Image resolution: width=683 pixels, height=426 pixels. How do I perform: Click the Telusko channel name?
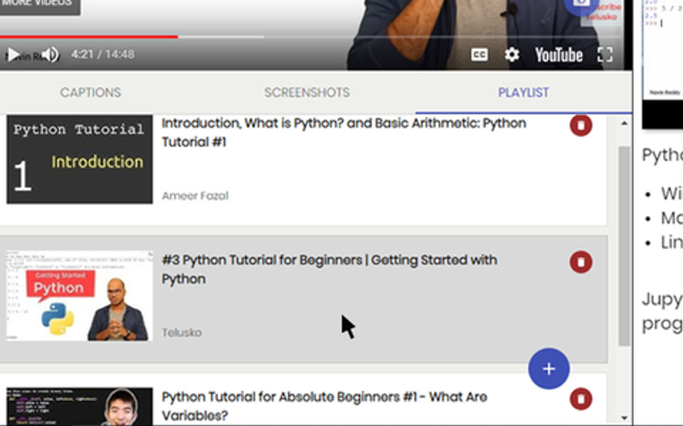click(x=181, y=332)
